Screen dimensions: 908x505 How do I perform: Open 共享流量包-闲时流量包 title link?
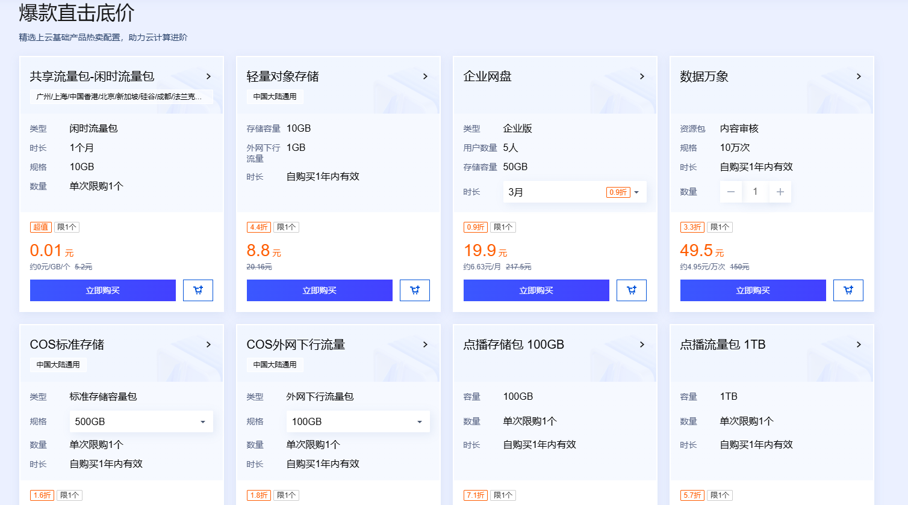(x=92, y=76)
